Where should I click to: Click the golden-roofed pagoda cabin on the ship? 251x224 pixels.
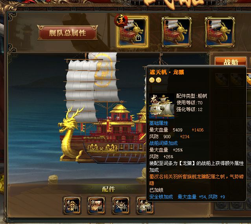pos(120,112)
